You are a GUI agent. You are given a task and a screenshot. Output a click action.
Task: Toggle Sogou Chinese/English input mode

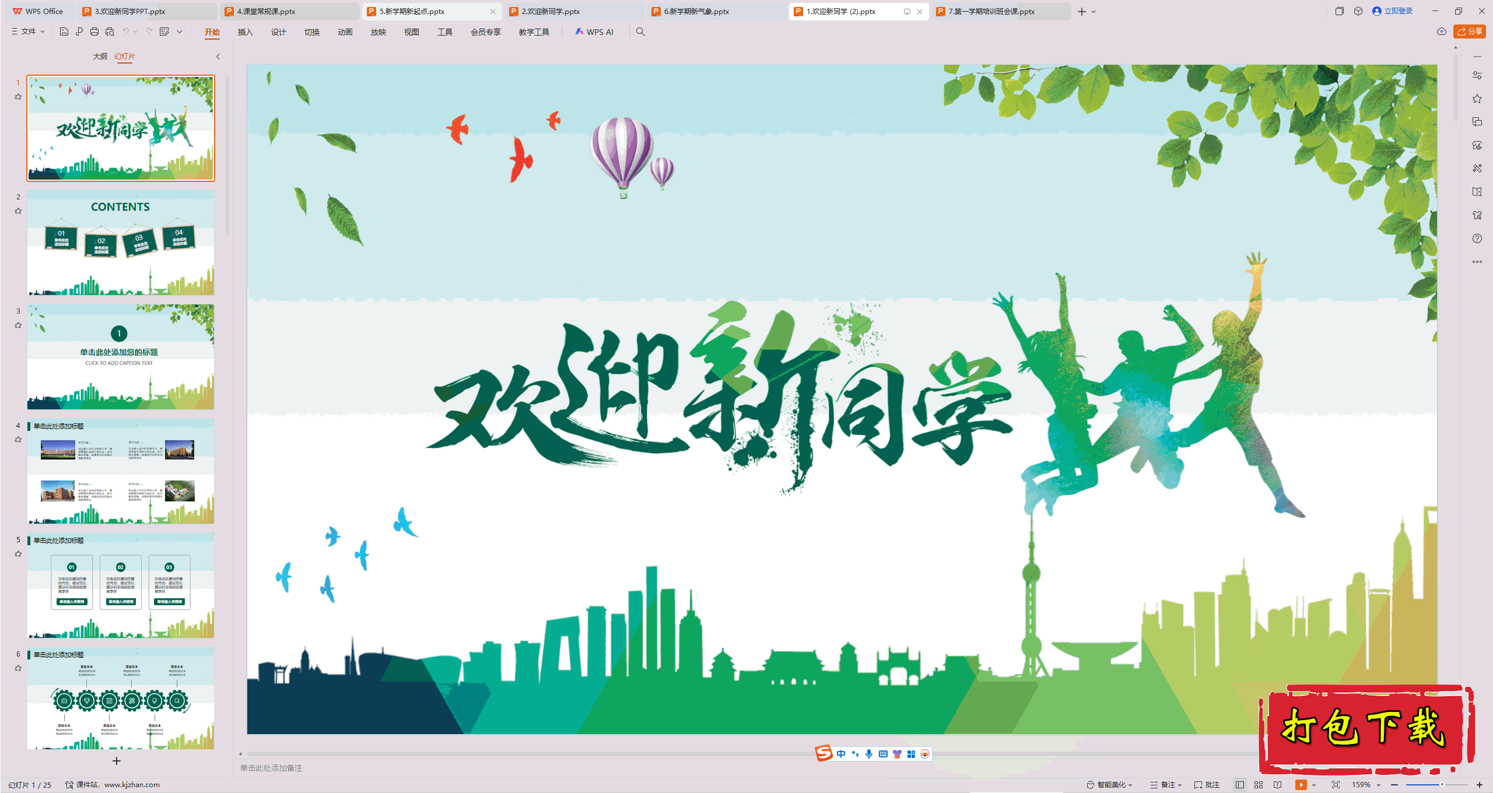click(841, 754)
